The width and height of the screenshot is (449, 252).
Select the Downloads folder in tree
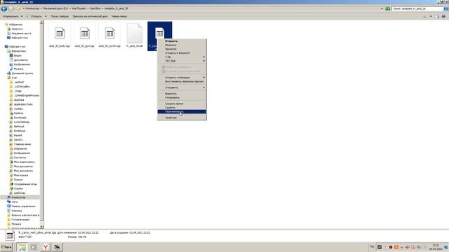[x=20, y=118]
